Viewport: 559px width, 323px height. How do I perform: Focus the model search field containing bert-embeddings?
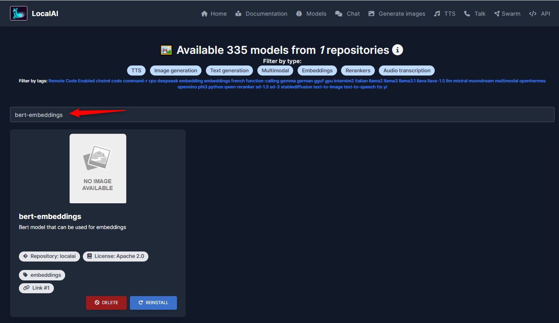[x=282, y=115]
